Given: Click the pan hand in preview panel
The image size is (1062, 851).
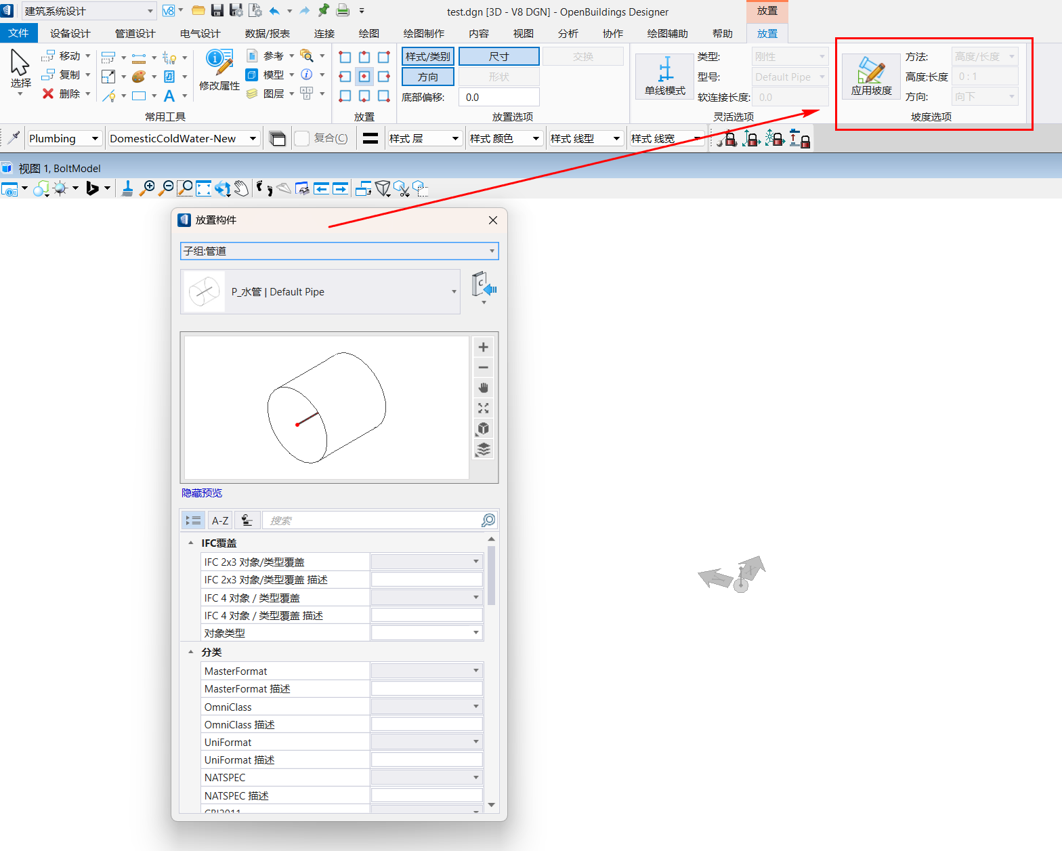Looking at the screenshot, I should pos(484,388).
